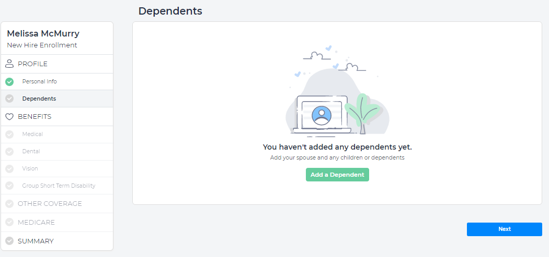Click the Group Short Term Disability checkmark
The image size is (549, 257).
(x=9, y=186)
